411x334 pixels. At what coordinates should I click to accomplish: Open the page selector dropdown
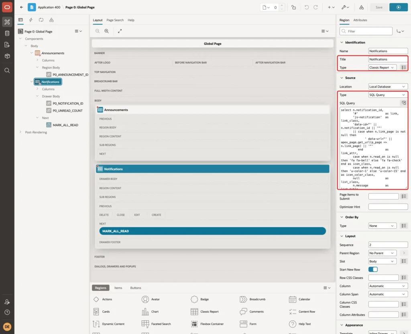[266, 7]
